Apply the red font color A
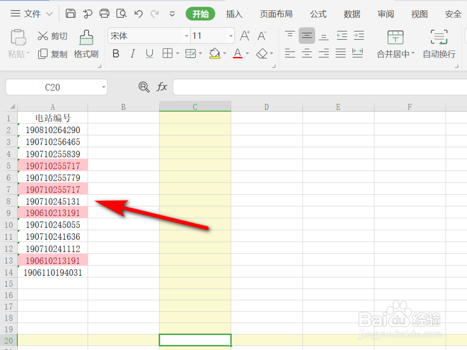467x350 pixels. [237, 54]
